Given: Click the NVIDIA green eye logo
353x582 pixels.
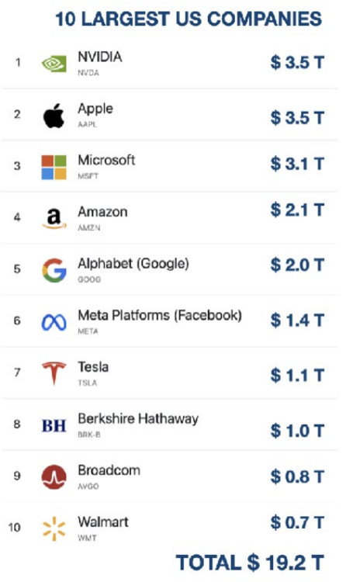Looking at the screenshot, I should 54,64.
